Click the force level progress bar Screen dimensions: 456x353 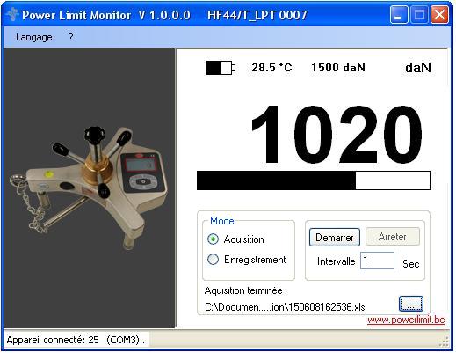pyautogui.click(x=314, y=180)
